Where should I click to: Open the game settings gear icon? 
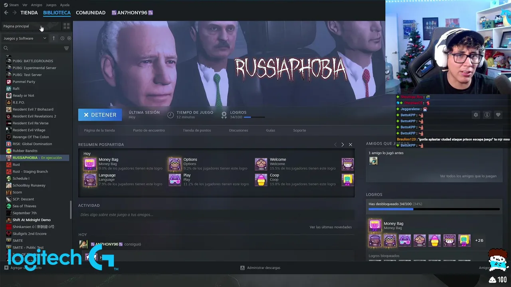(475, 115)
